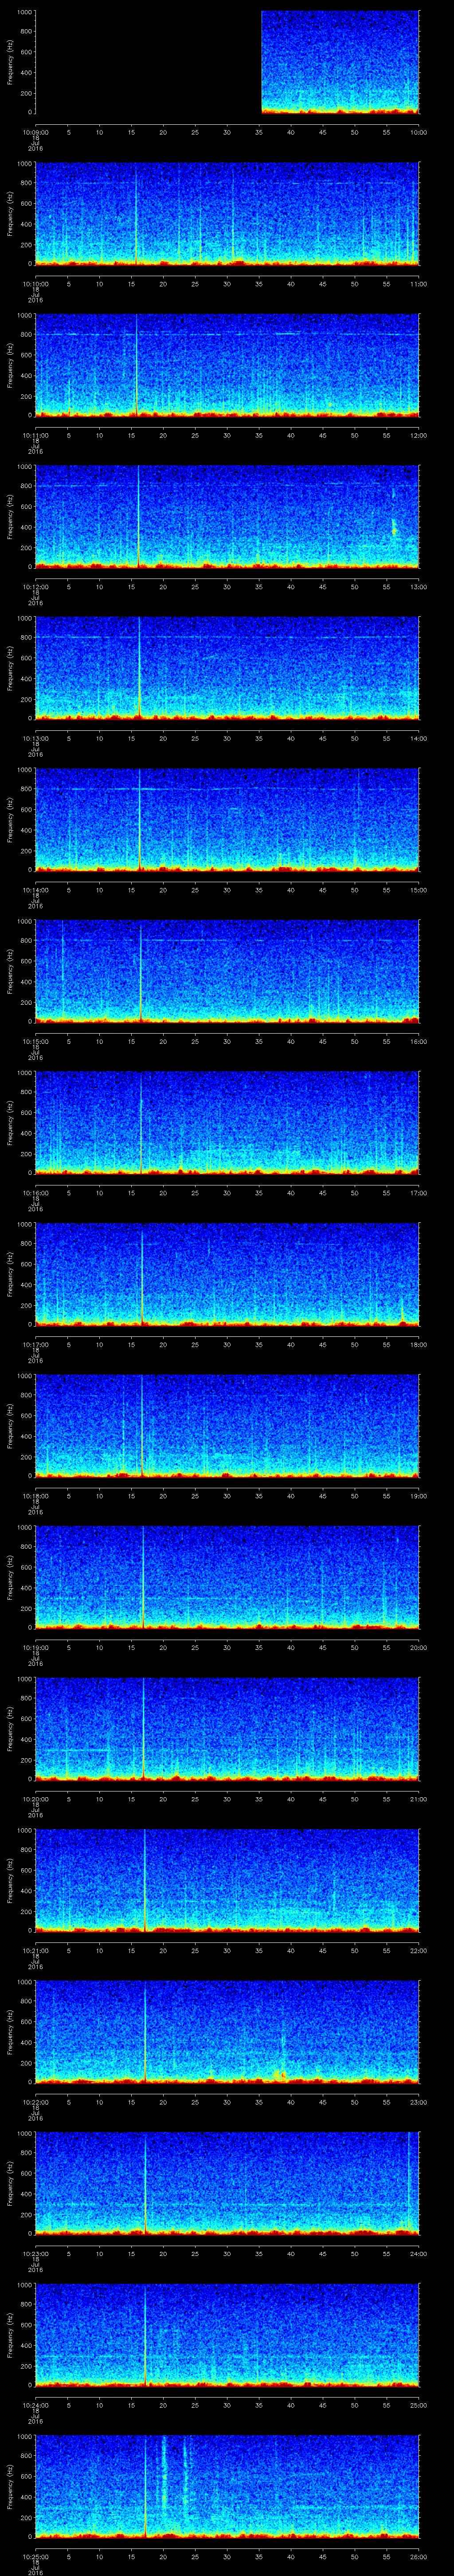Click the 10:15:00 start time label

[x=35, y=1041]
